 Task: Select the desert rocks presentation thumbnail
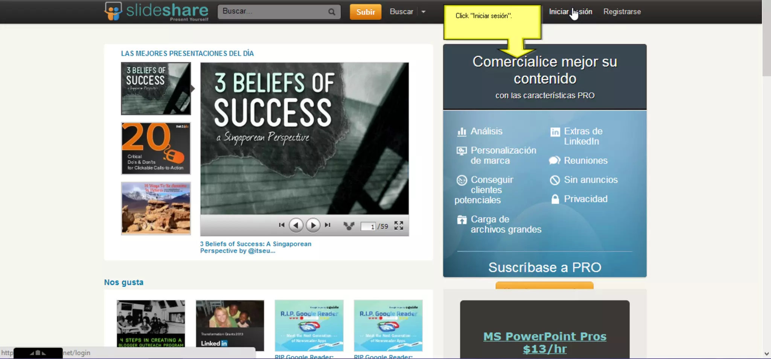coord(156,208)
